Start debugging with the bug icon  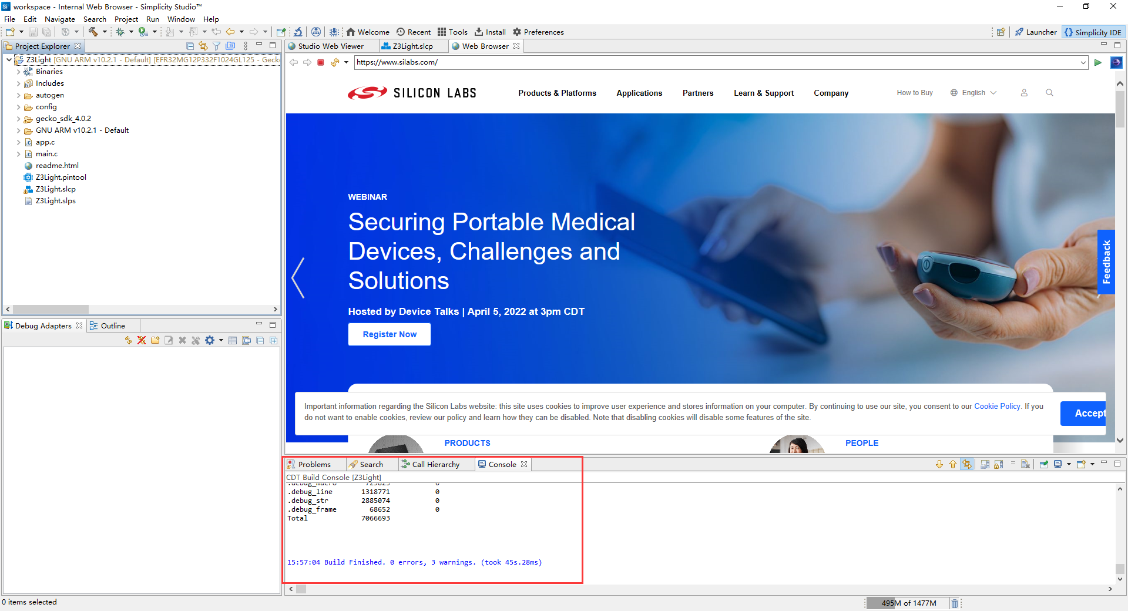point(120,32)
